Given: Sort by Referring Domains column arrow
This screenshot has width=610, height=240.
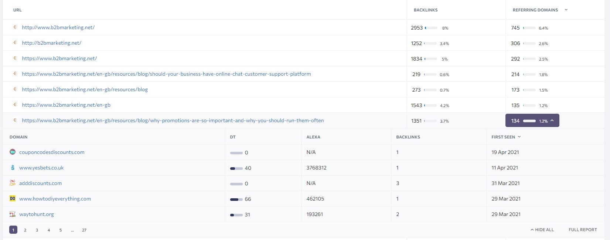Looking at the screenshot, I should [566, 10].
